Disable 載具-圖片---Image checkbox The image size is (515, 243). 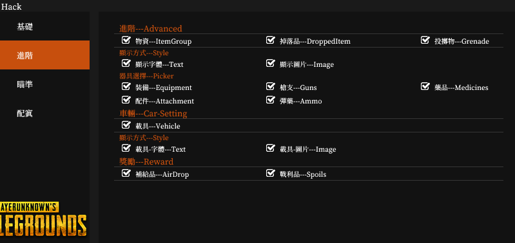click(x=270, y=148)
